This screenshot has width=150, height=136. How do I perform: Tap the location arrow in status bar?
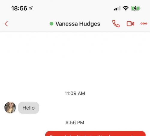[x=31, y=8]
